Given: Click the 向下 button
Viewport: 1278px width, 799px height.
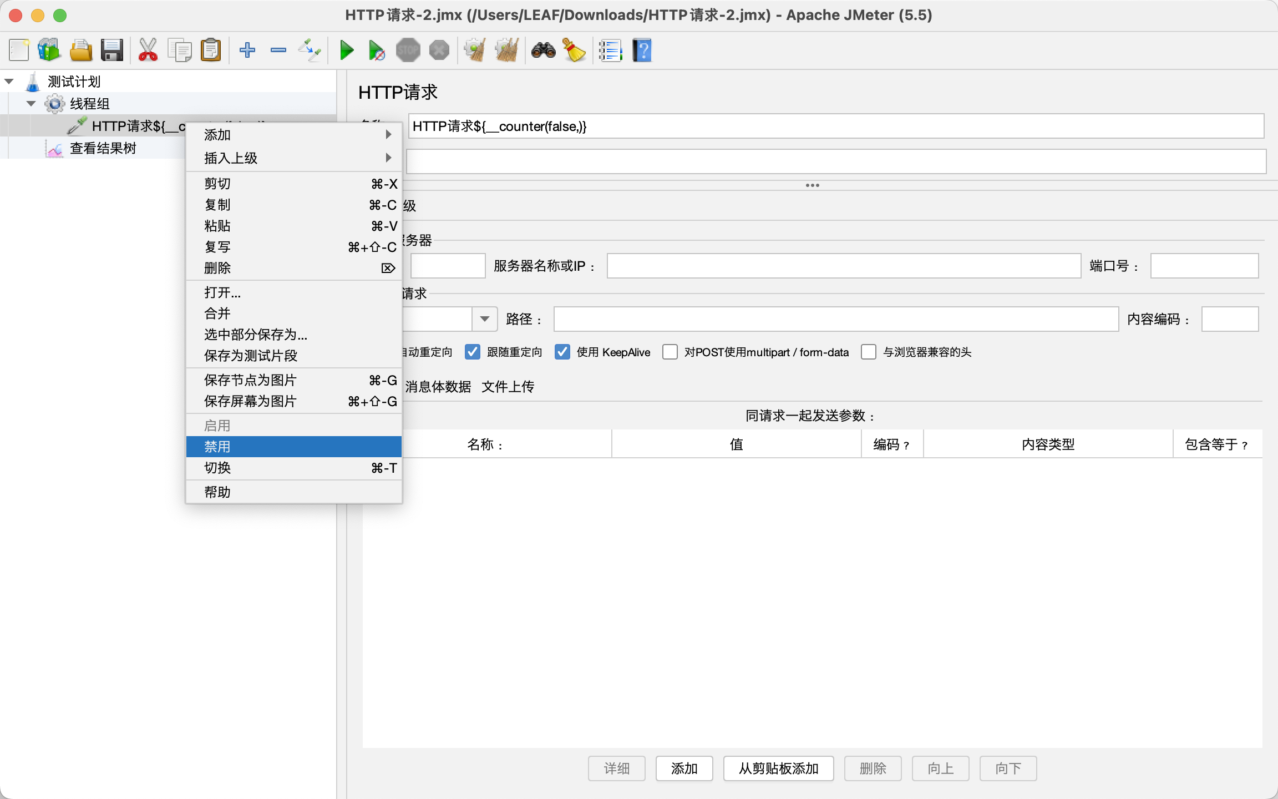Looking at the screenshot, I should coord(1008,768).
